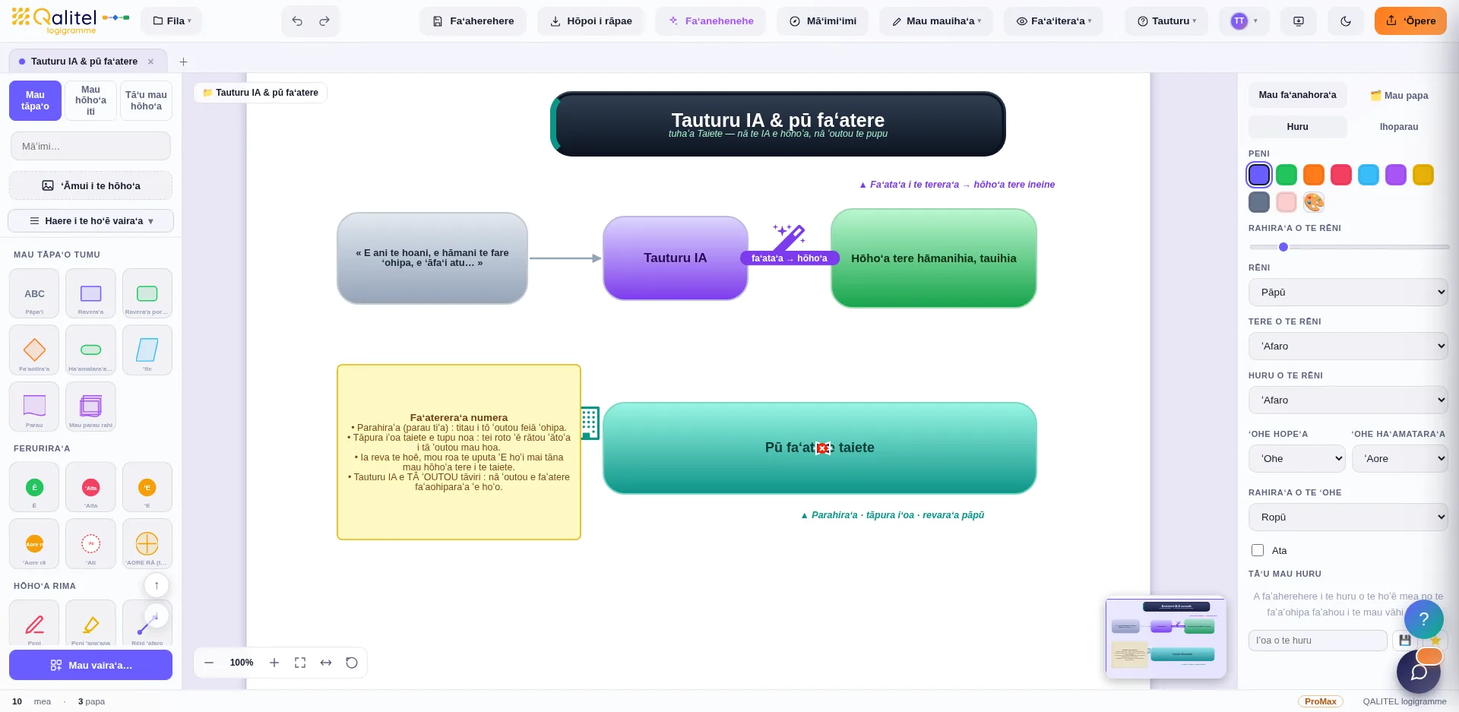Switch to the Huru style toggle
This screenshot has width=1459, height=712.
click(x=1298, y=127)
